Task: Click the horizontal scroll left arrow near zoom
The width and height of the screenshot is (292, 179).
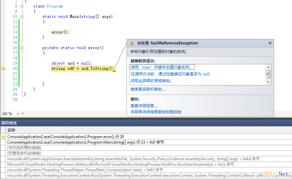Action: point(23,114)
